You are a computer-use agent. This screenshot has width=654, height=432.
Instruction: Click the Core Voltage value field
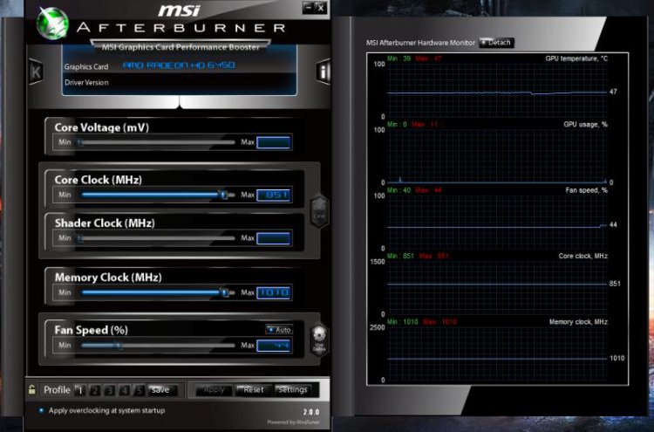tap(274, 142)
